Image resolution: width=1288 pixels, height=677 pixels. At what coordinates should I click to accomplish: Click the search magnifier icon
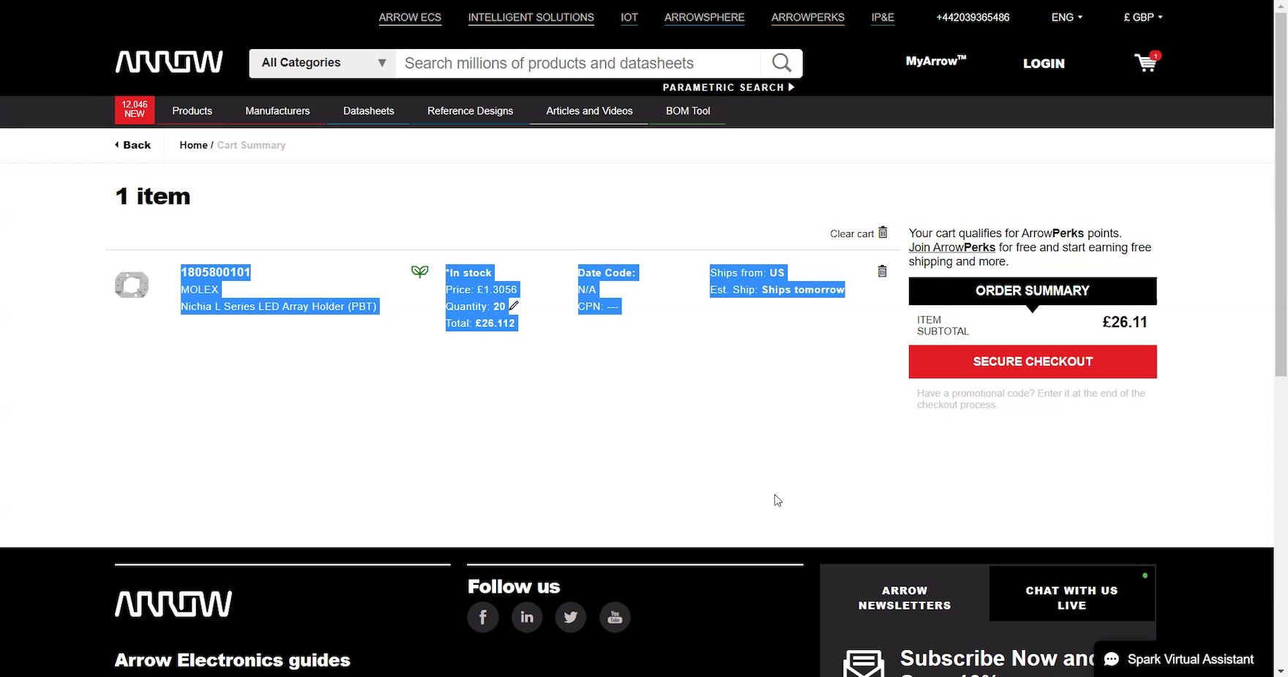pyautogui.click(x=782, y=63)
